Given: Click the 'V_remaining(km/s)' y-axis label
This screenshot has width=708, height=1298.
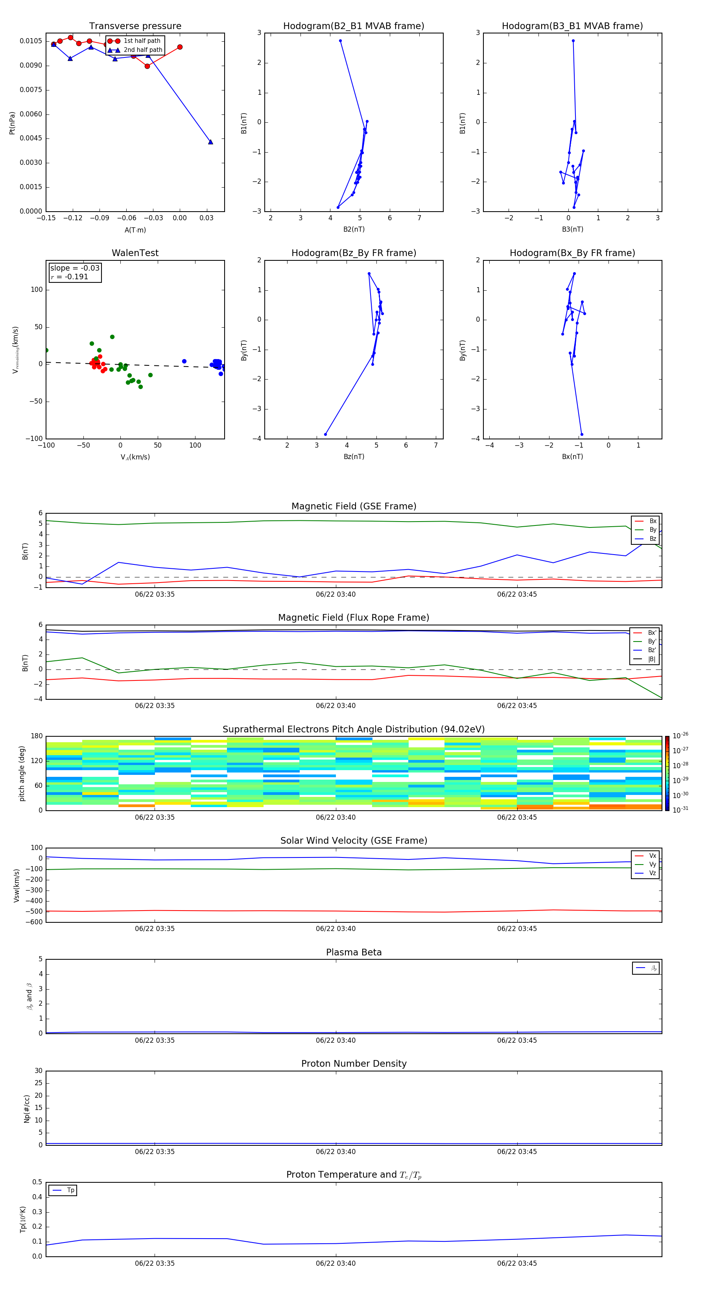Looking at the screenshot, I should click(15, 350).
